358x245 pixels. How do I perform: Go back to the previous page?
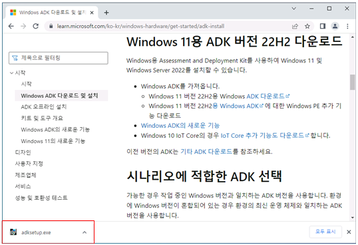point(11,26)
